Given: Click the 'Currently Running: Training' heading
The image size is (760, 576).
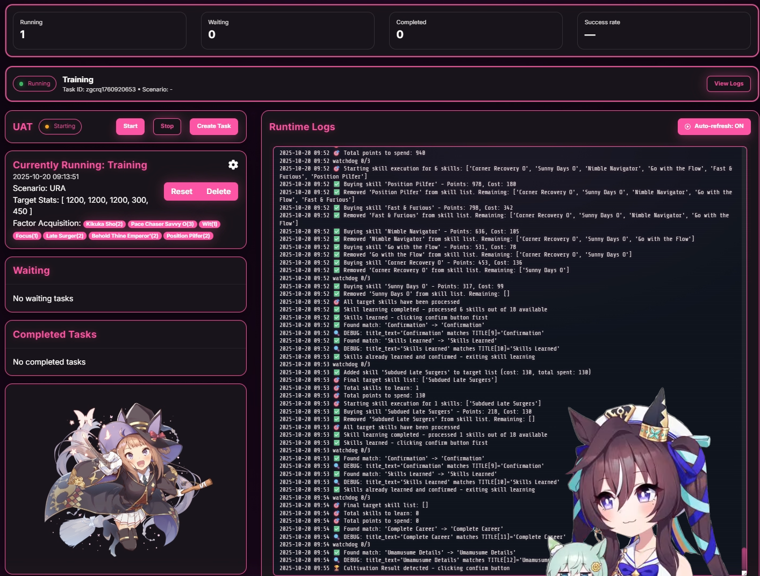Looking at the screenshot, I should tap(80, 165).
